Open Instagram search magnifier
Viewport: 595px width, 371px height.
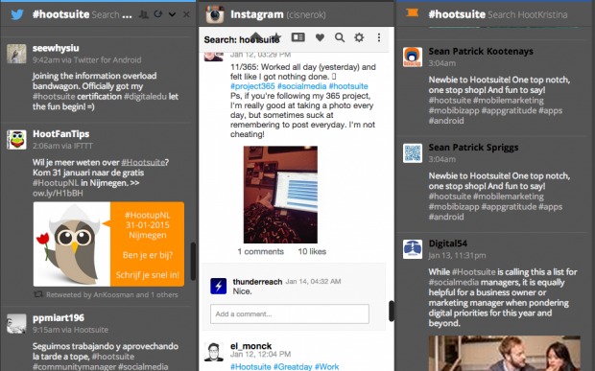pos(340,37)
